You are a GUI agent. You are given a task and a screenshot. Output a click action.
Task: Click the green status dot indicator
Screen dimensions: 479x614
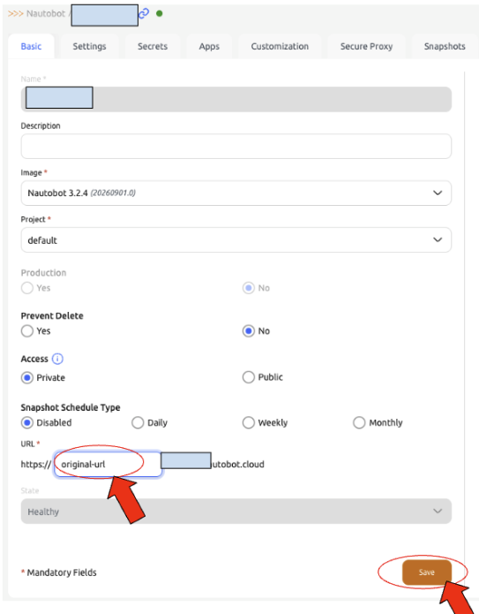[159, 13]
